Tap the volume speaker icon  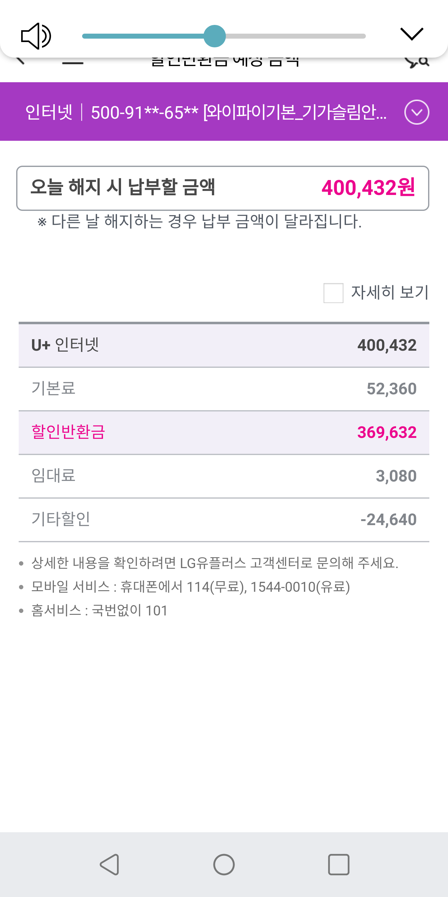[36, 36]
